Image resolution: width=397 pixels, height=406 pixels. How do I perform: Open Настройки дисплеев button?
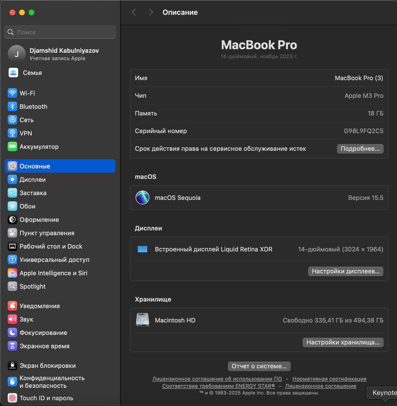click(x=346, y=271)
